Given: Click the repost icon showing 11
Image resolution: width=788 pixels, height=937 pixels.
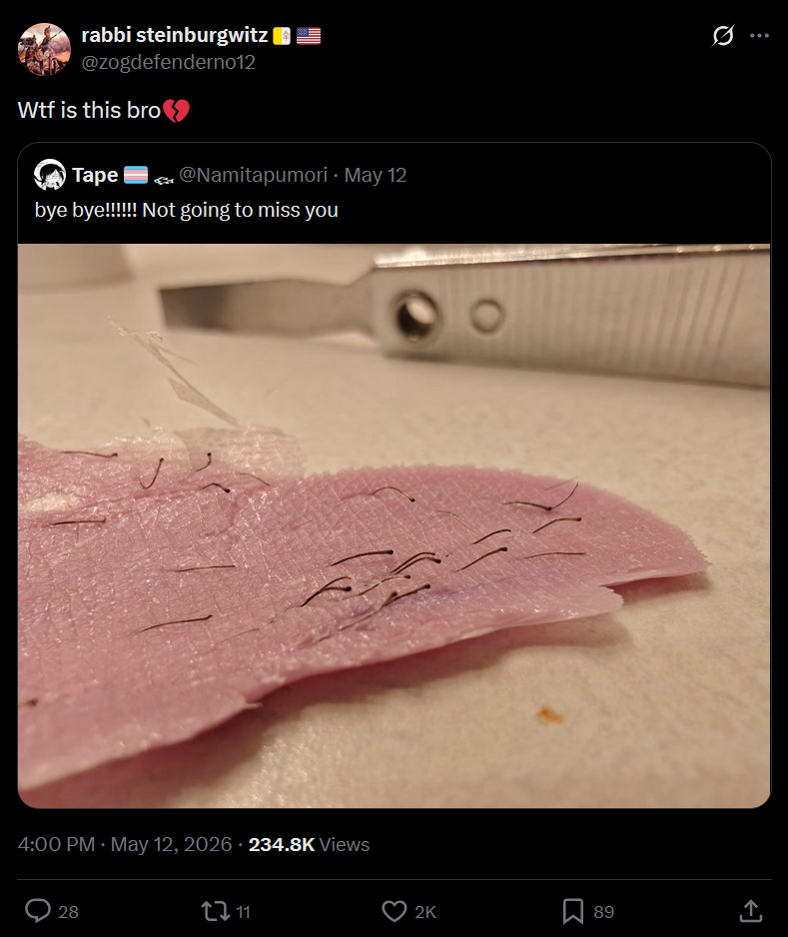Looking at the screenshot, I should [215, 911].
